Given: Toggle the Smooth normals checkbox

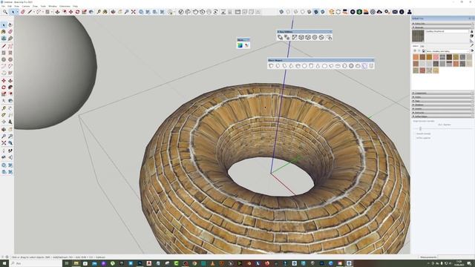Looking at the screenshot, I should point(414,133).
